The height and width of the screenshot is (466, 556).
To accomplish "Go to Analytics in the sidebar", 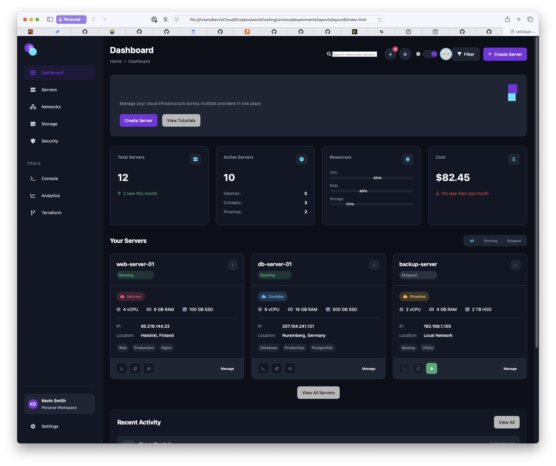I will click(x=51, y=196).
